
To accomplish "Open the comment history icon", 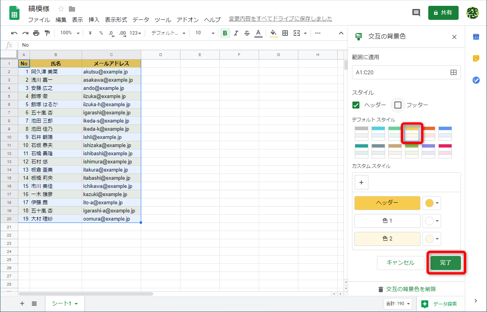I will (x=416, y=13).
